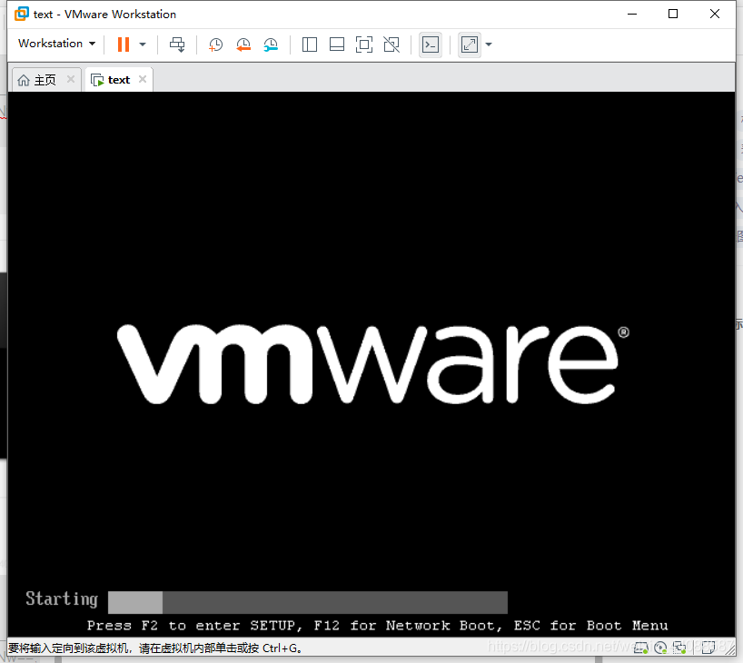Toggle the thumbnail bar view
Viewport: 743px width, 663px height.
337,45
